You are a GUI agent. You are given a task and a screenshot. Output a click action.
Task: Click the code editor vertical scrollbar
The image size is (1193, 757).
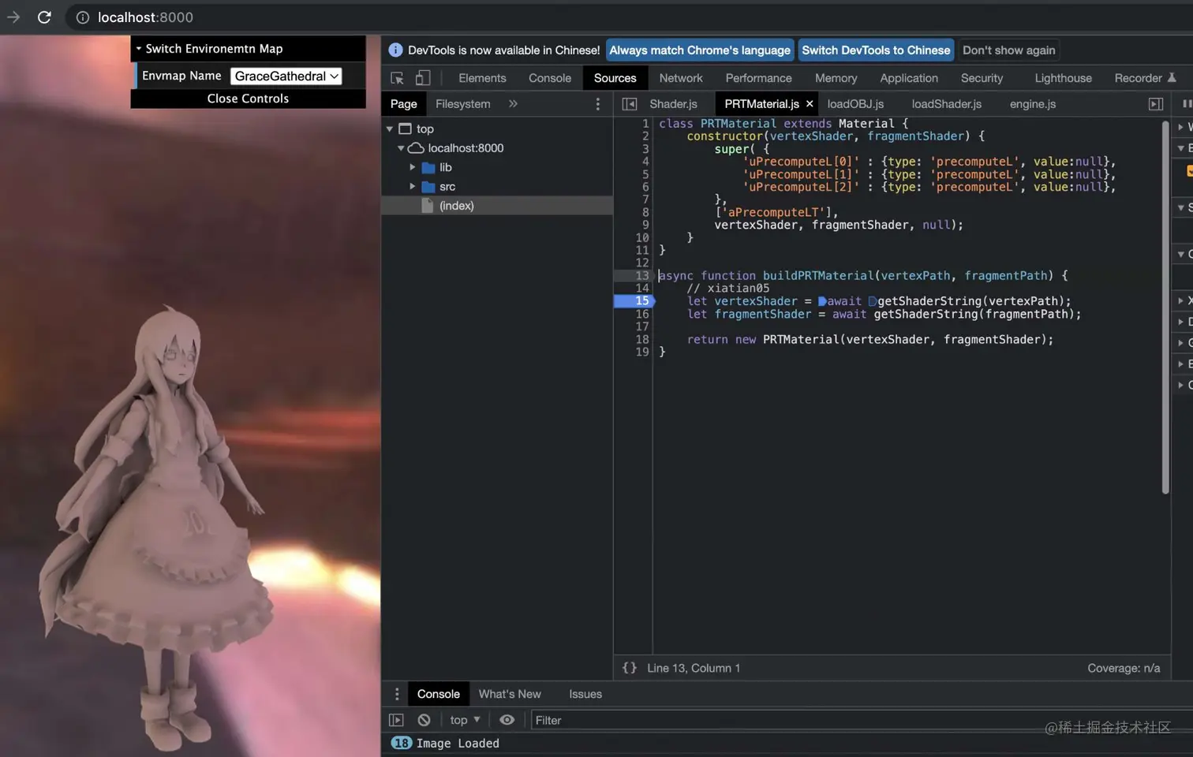pyautogui.click(x=1165, y=308)
